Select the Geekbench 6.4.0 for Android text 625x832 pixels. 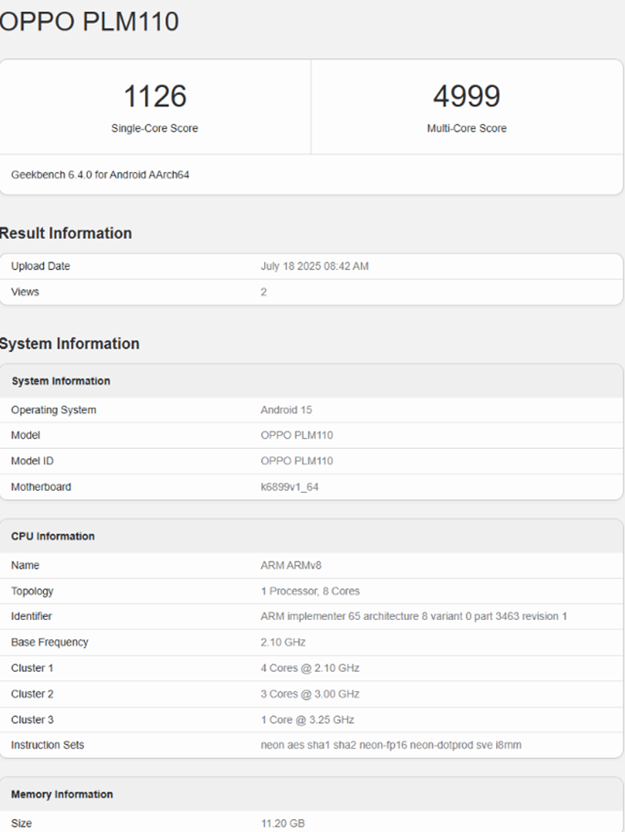click(x=100, y=175)
